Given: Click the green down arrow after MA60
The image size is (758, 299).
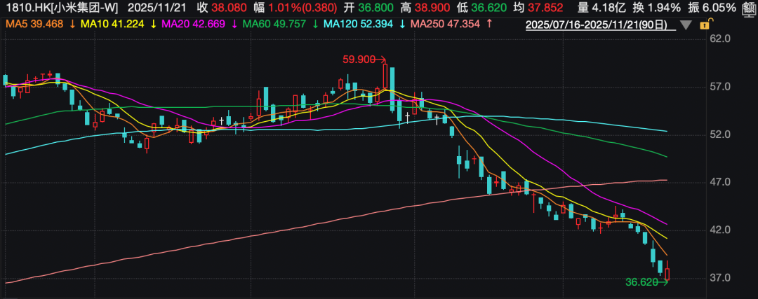Looking at the screenshot, I should point(312,25).
